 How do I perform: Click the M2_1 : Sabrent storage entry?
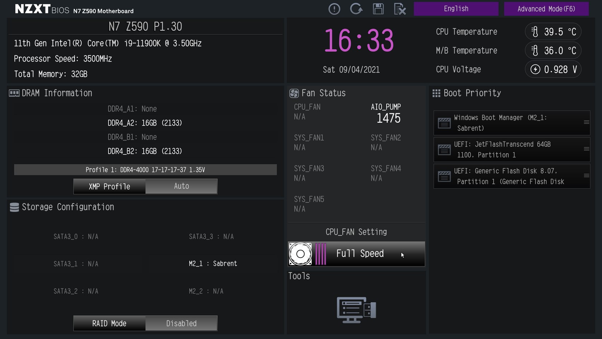tap(213, 264)
